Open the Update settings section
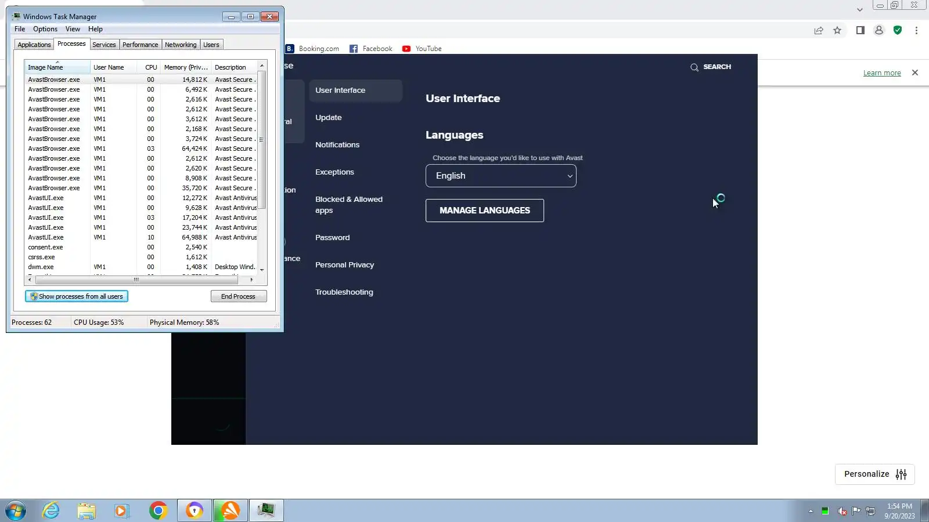Screen dimensions: 929x522 coord(329,118)
